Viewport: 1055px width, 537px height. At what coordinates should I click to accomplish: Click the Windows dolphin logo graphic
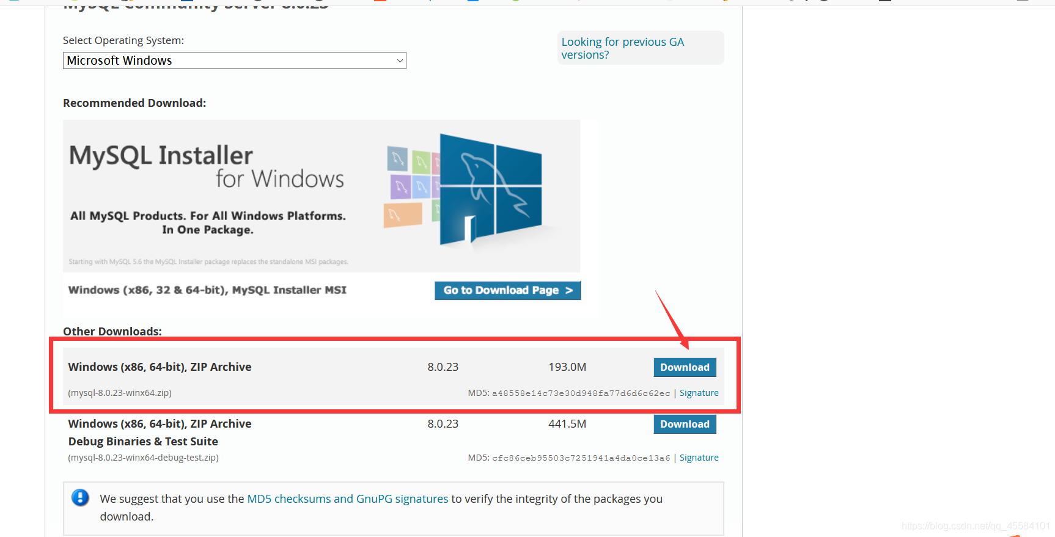click(x=490, y=189)
